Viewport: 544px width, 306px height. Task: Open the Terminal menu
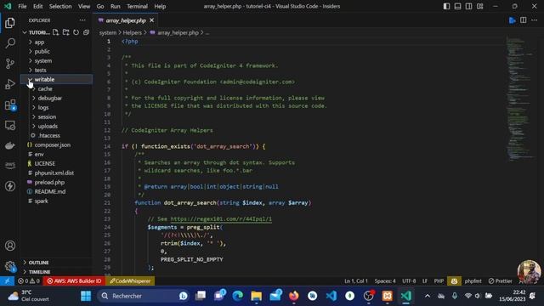(x=137, y=6)
